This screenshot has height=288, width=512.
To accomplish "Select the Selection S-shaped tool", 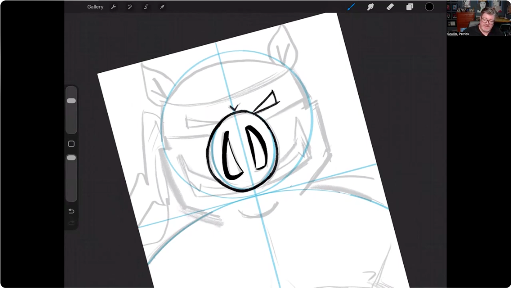I will click(146, 7).
